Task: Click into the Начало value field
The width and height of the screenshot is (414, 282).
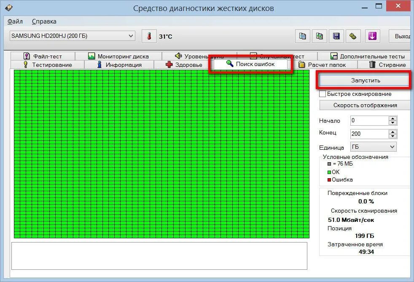Action: coord(369,121)
